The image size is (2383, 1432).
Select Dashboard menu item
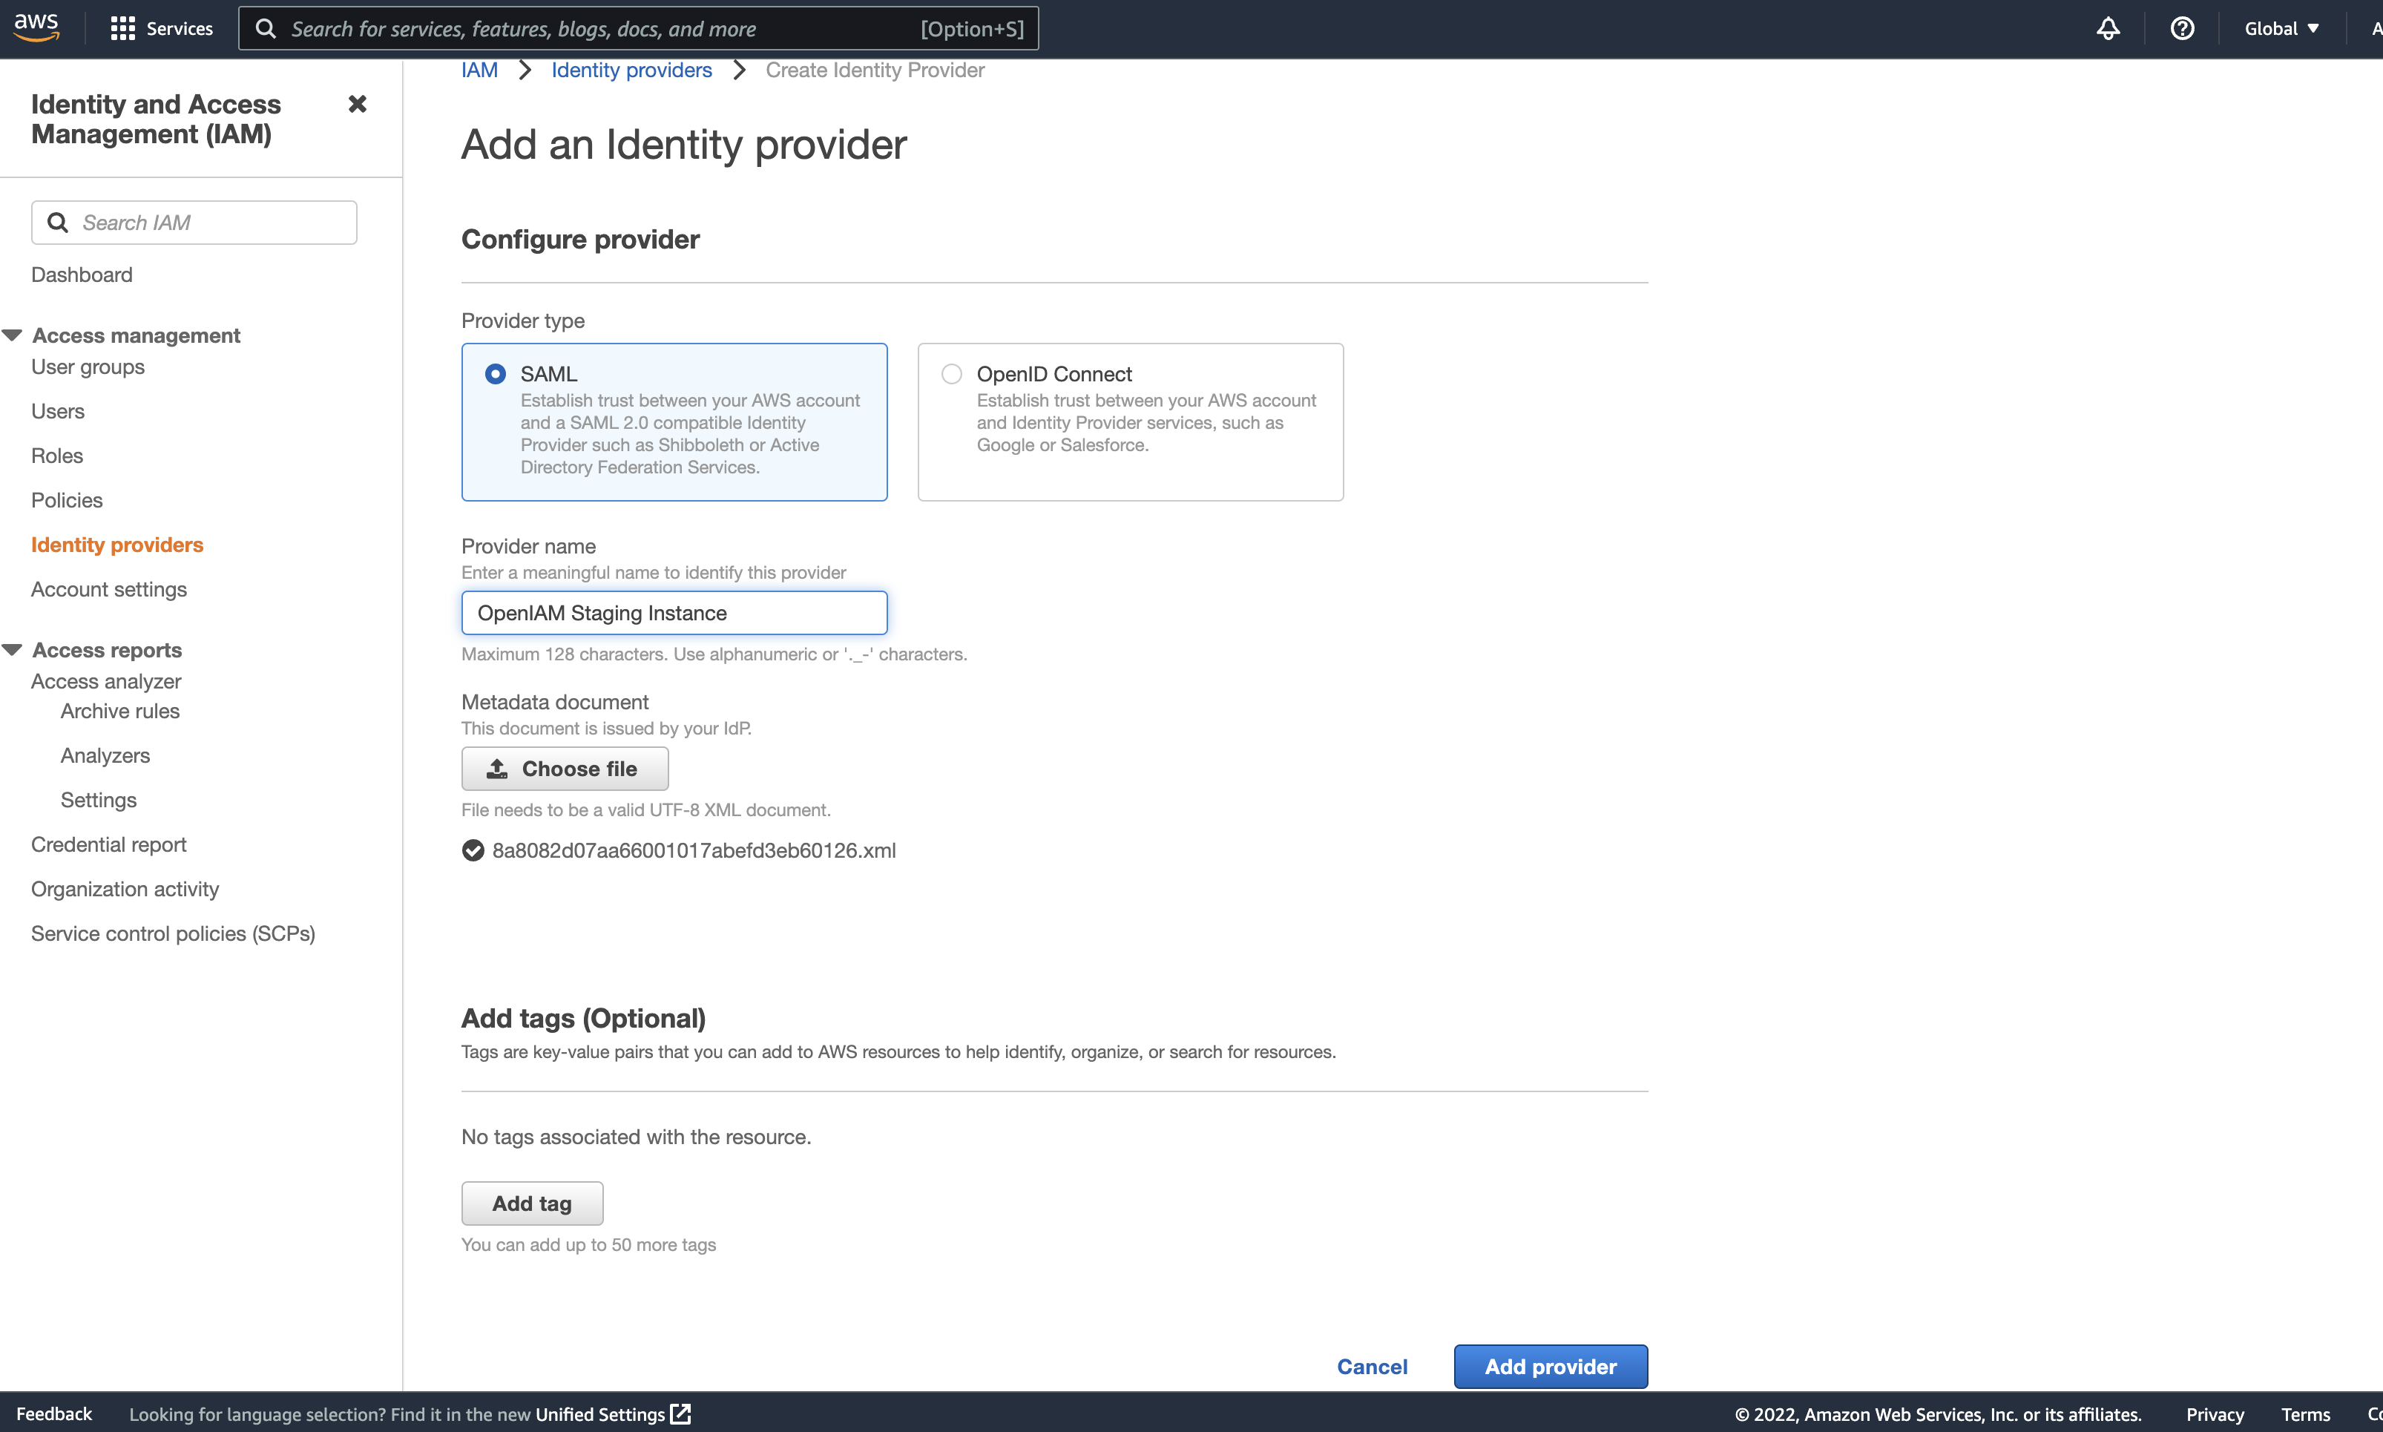coord(82,274)
